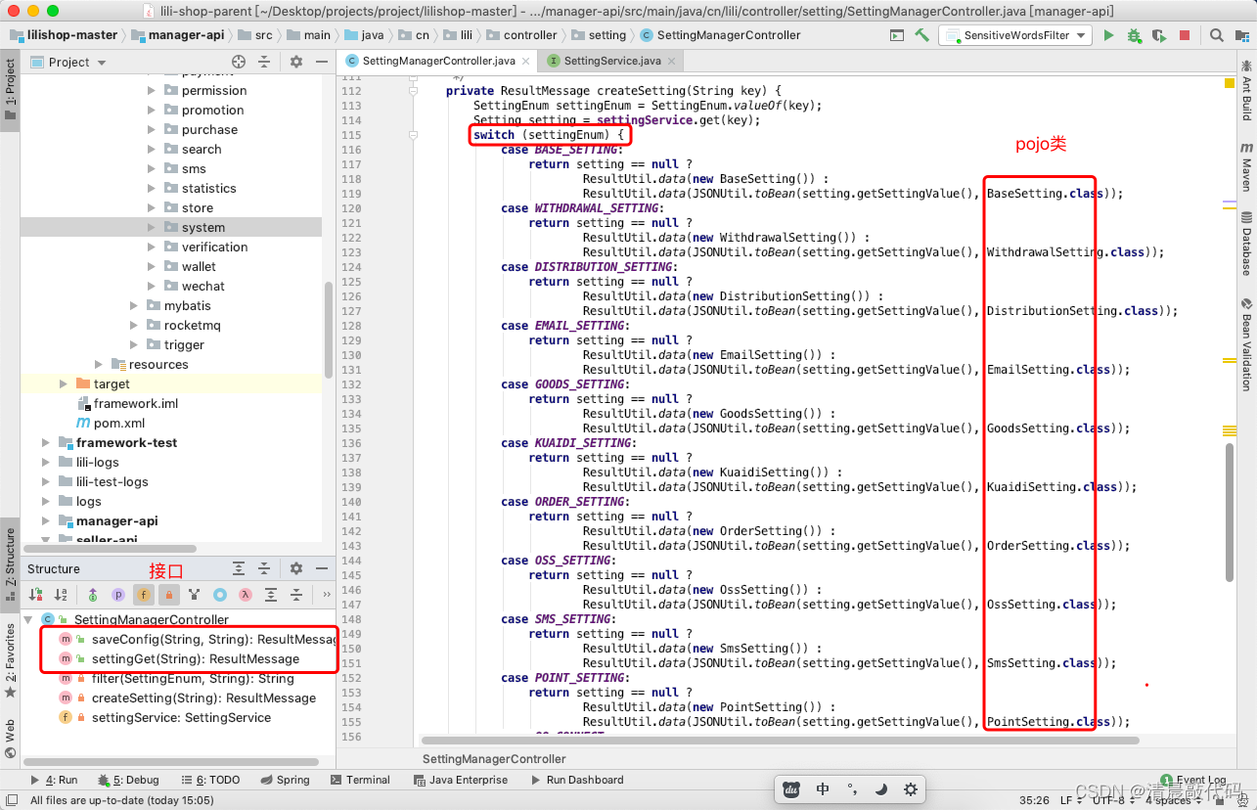Expand the mybatis folder
This screenshot has width=1257, height=810.
(x=133, y=305)
